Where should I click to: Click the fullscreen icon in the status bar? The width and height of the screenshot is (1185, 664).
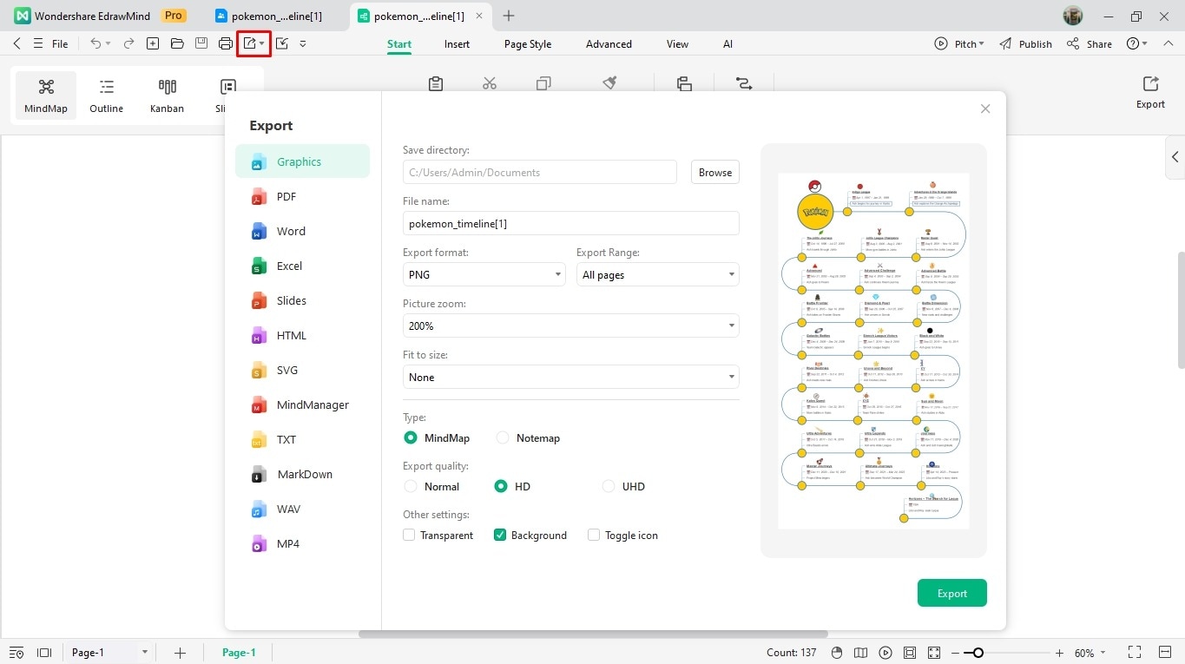(x=934, y=653)
